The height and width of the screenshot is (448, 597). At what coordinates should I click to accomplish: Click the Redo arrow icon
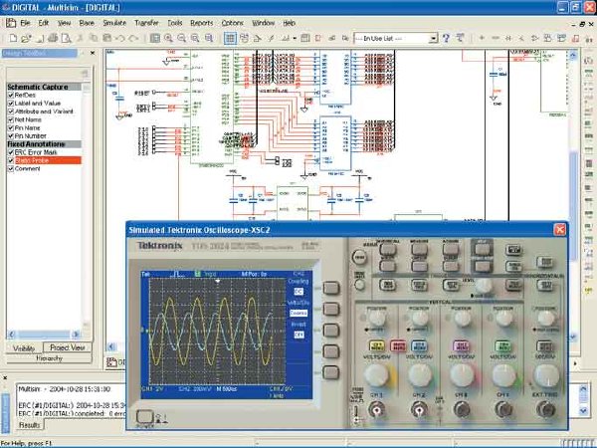coord(133,38)
